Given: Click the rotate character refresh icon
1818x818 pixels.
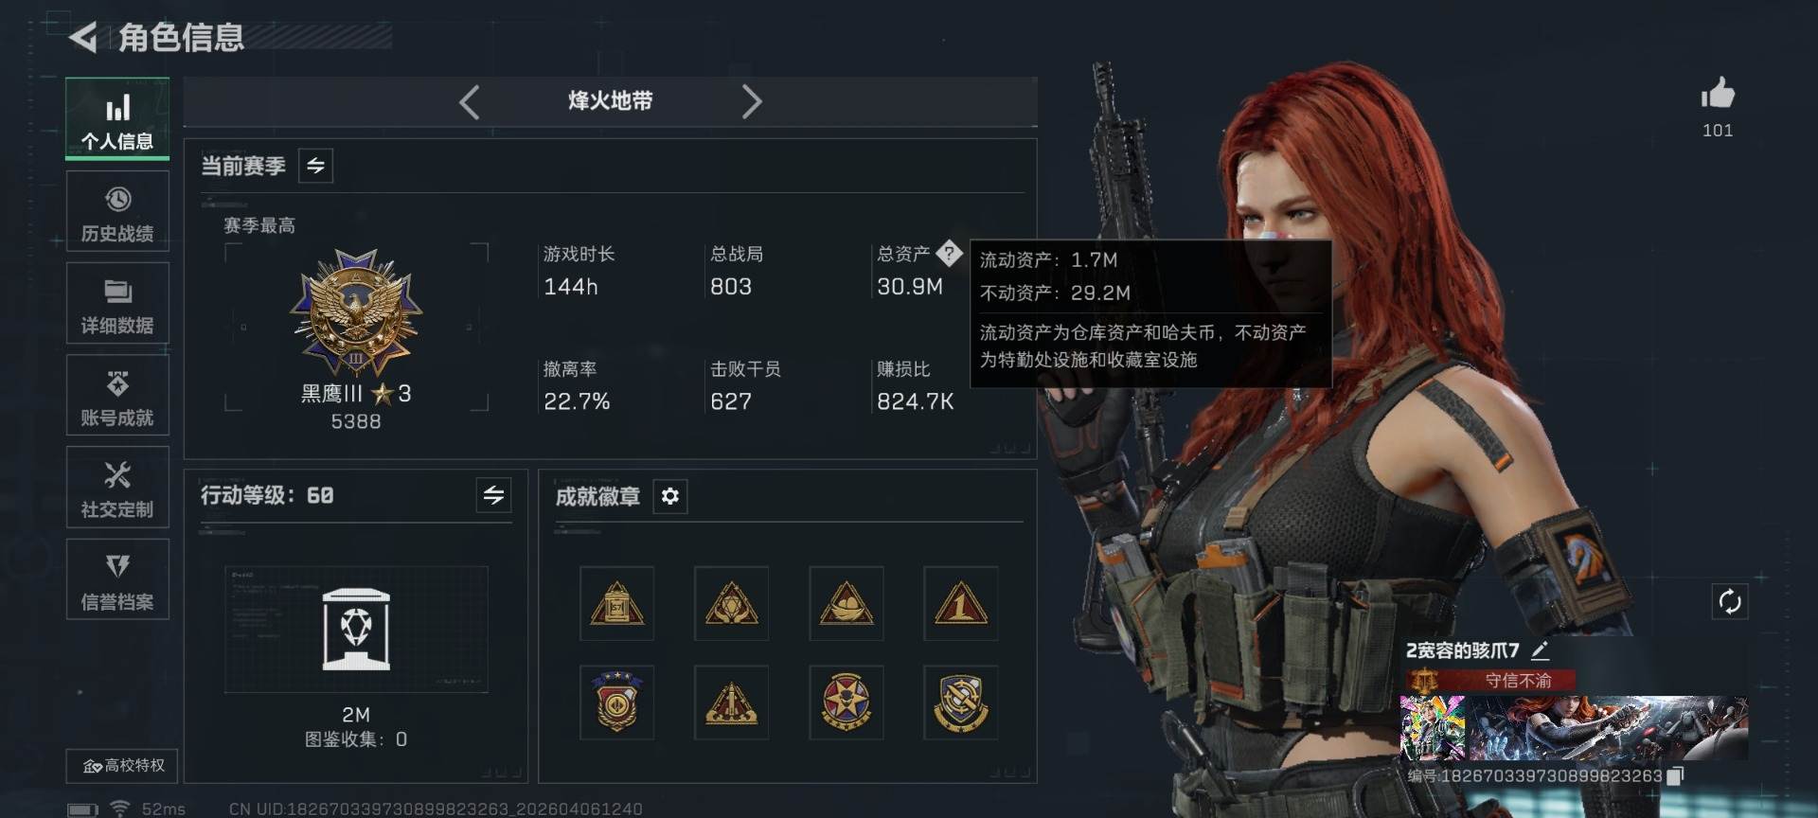Looking at the screenshot, I should (x=1730, y=602).
